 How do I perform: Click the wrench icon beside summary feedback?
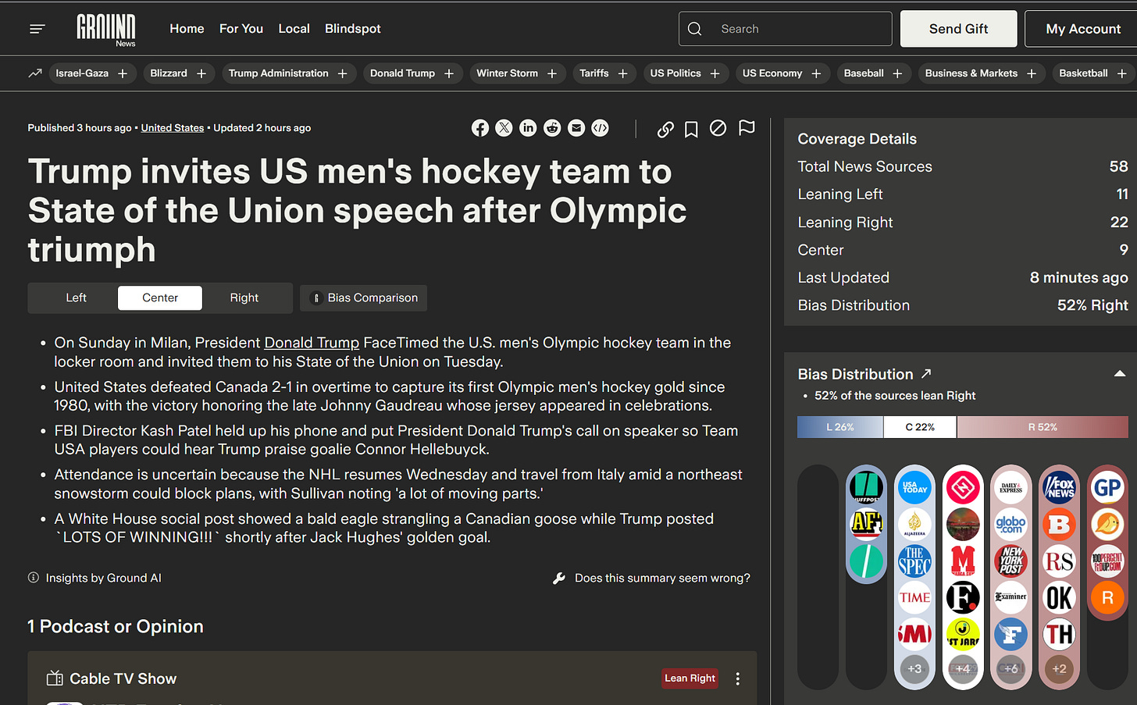point(559,578)
